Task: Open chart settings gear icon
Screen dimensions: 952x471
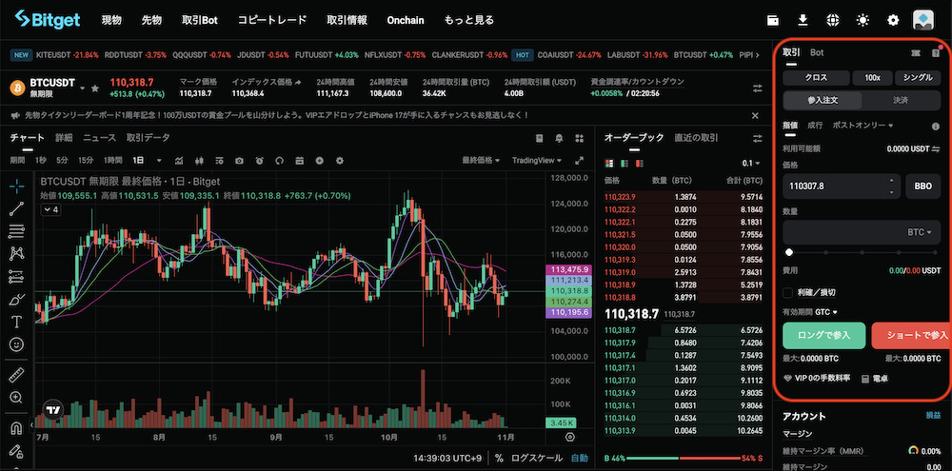Action: pyautogui.click(x=340, y=161)
